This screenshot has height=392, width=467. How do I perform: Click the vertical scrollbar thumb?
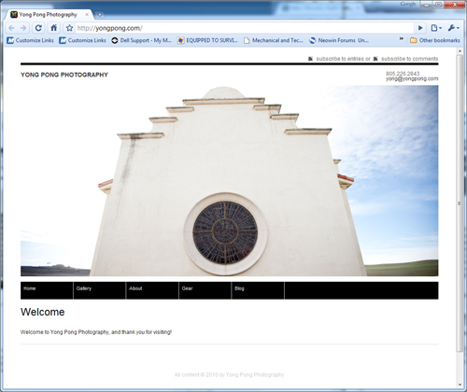460,203
